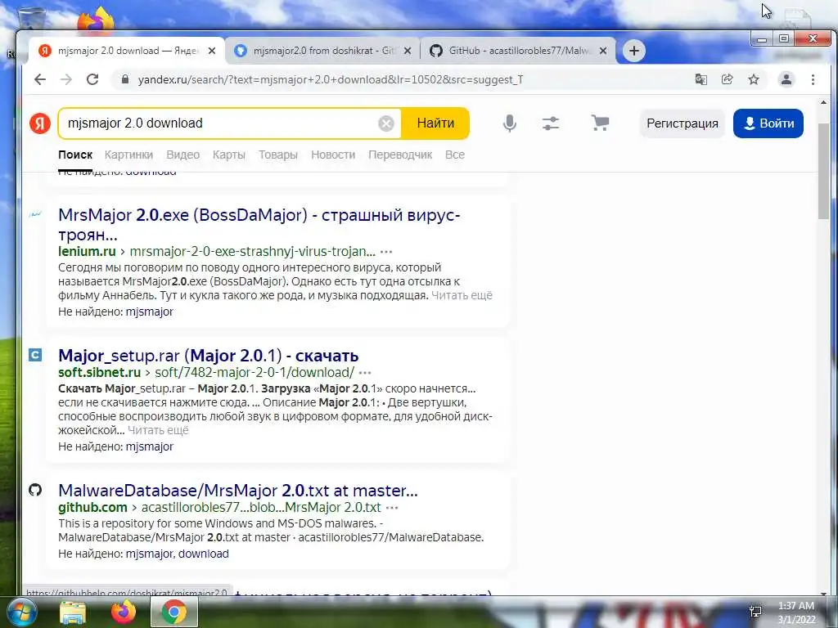The width and height of the screenshot is (838, 628).
Task: Click the Chrome address bar URL
Action: pos(331,79)
